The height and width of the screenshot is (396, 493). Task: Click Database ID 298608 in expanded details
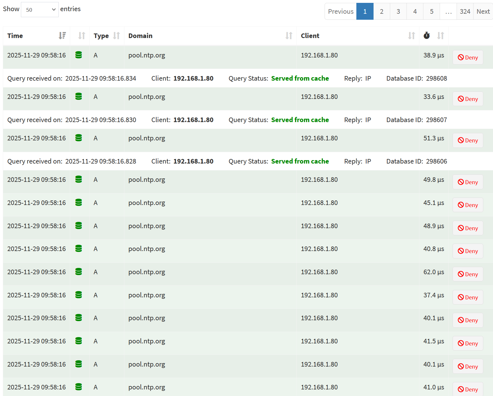tap(437, 78)
